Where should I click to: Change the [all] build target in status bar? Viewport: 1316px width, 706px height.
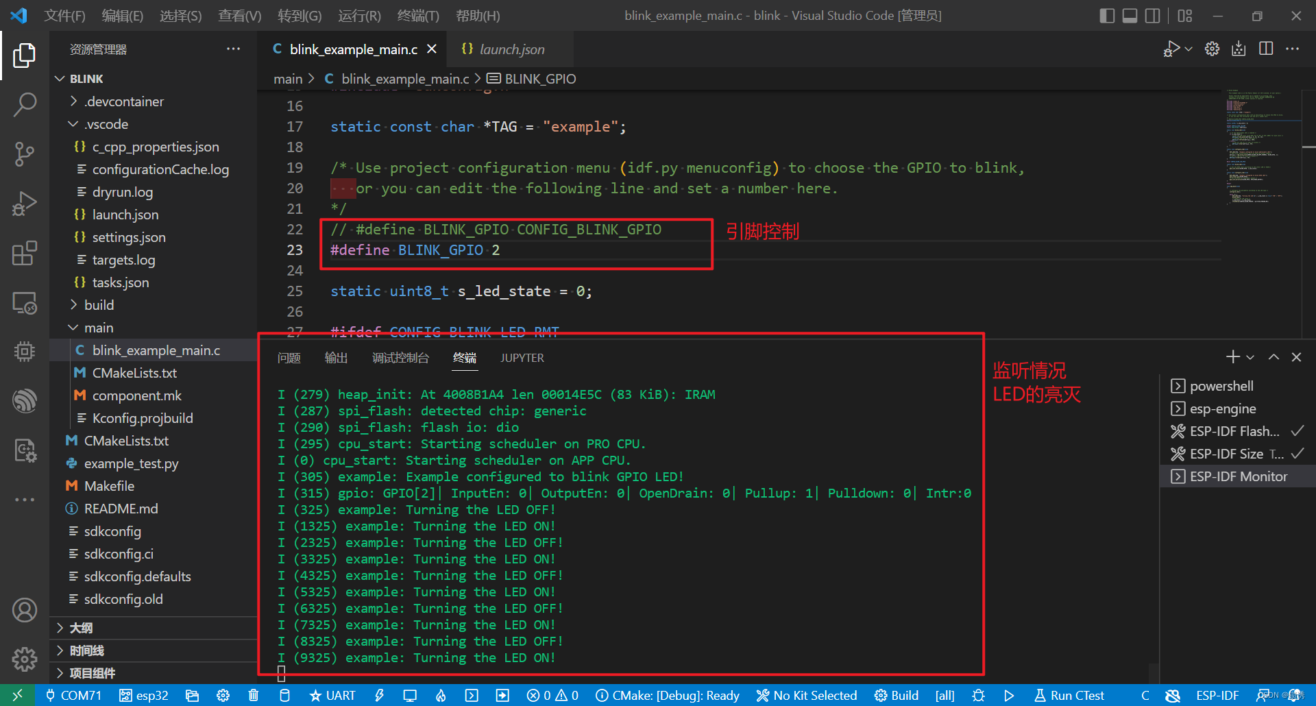945,695
